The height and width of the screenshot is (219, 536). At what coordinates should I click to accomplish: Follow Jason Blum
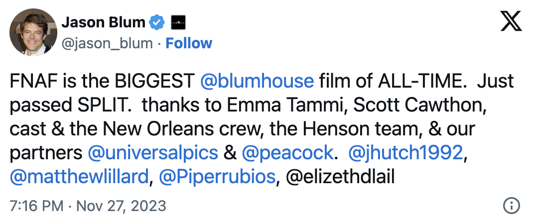(x=189, y=43)
